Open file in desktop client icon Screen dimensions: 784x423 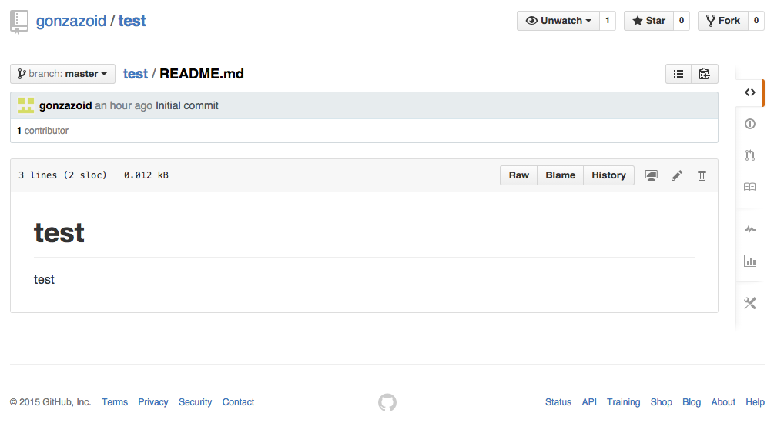coord(651,175)
